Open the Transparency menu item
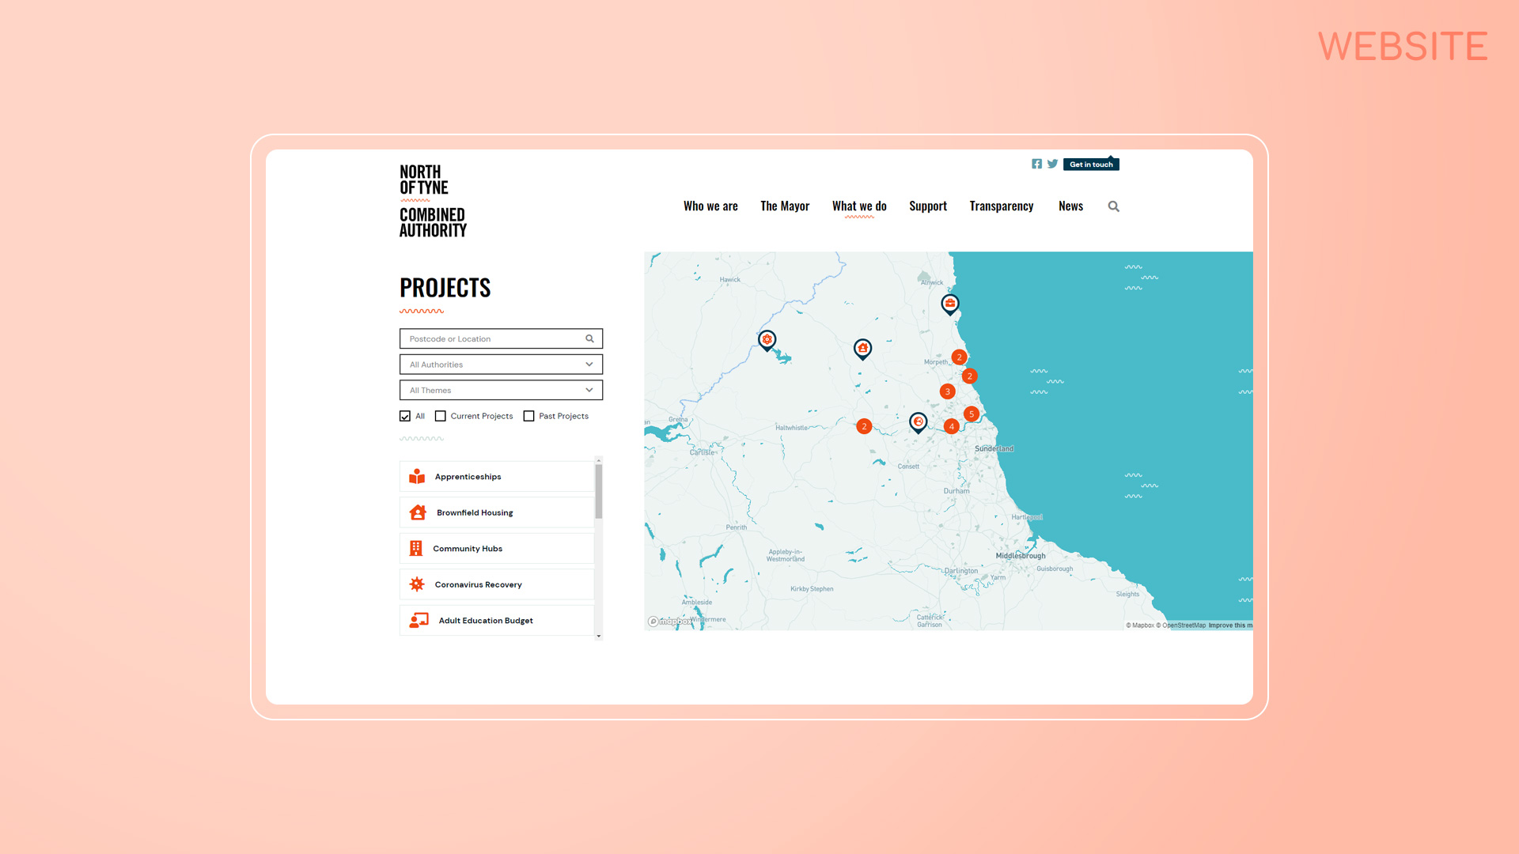The height and width of the screenshot is (854, 1519). [1002, 206]
